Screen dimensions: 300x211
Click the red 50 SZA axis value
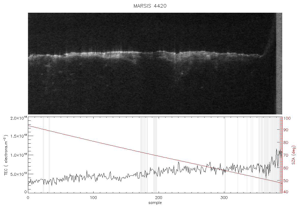pyautogui.click(x=286, y=181)
